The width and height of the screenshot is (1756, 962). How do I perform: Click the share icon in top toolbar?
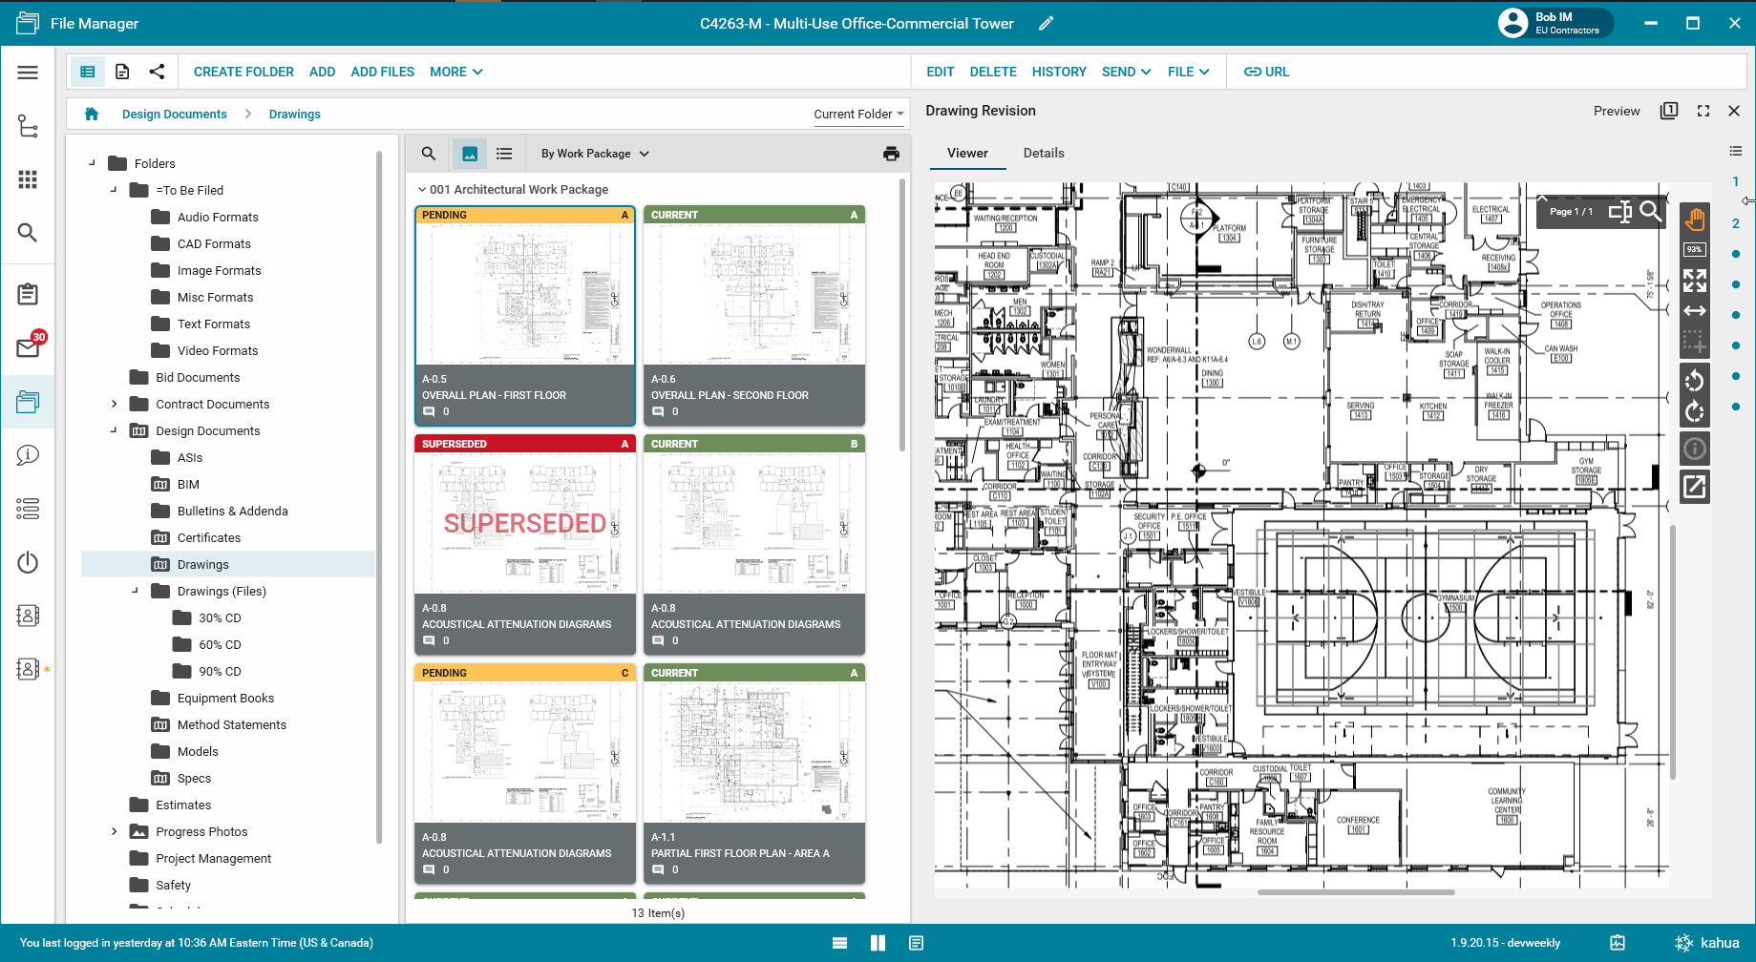pyautogui.click(x=158, y=72)
